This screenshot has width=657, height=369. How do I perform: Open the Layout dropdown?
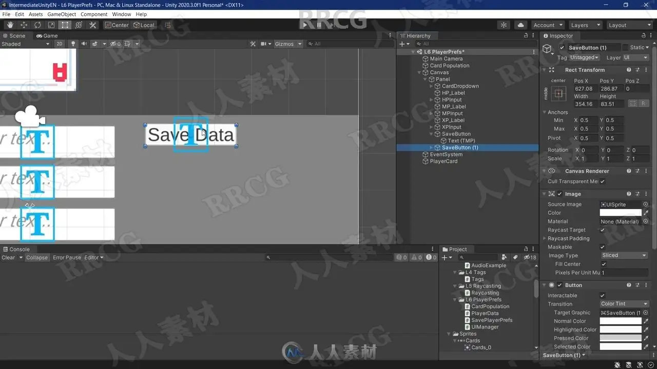tap(629, 25)
